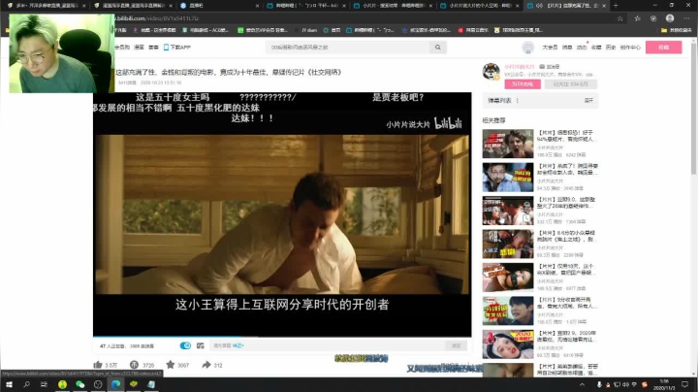Open the uploader's dog avatar
This screenshot has height=392, width=698.
pyautogui.click(x=491, y=71)
